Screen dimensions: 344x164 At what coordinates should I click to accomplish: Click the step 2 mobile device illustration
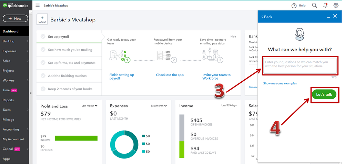[167, 56]
